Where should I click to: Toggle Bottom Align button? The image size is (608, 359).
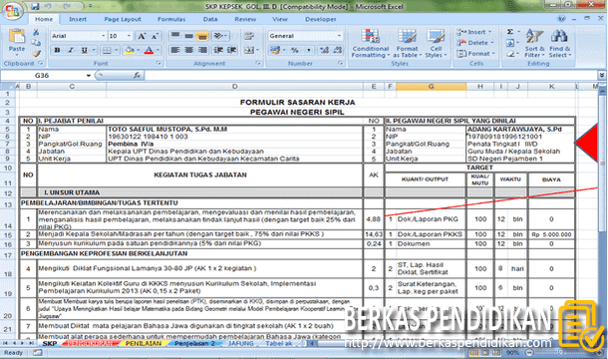point(202,36)
